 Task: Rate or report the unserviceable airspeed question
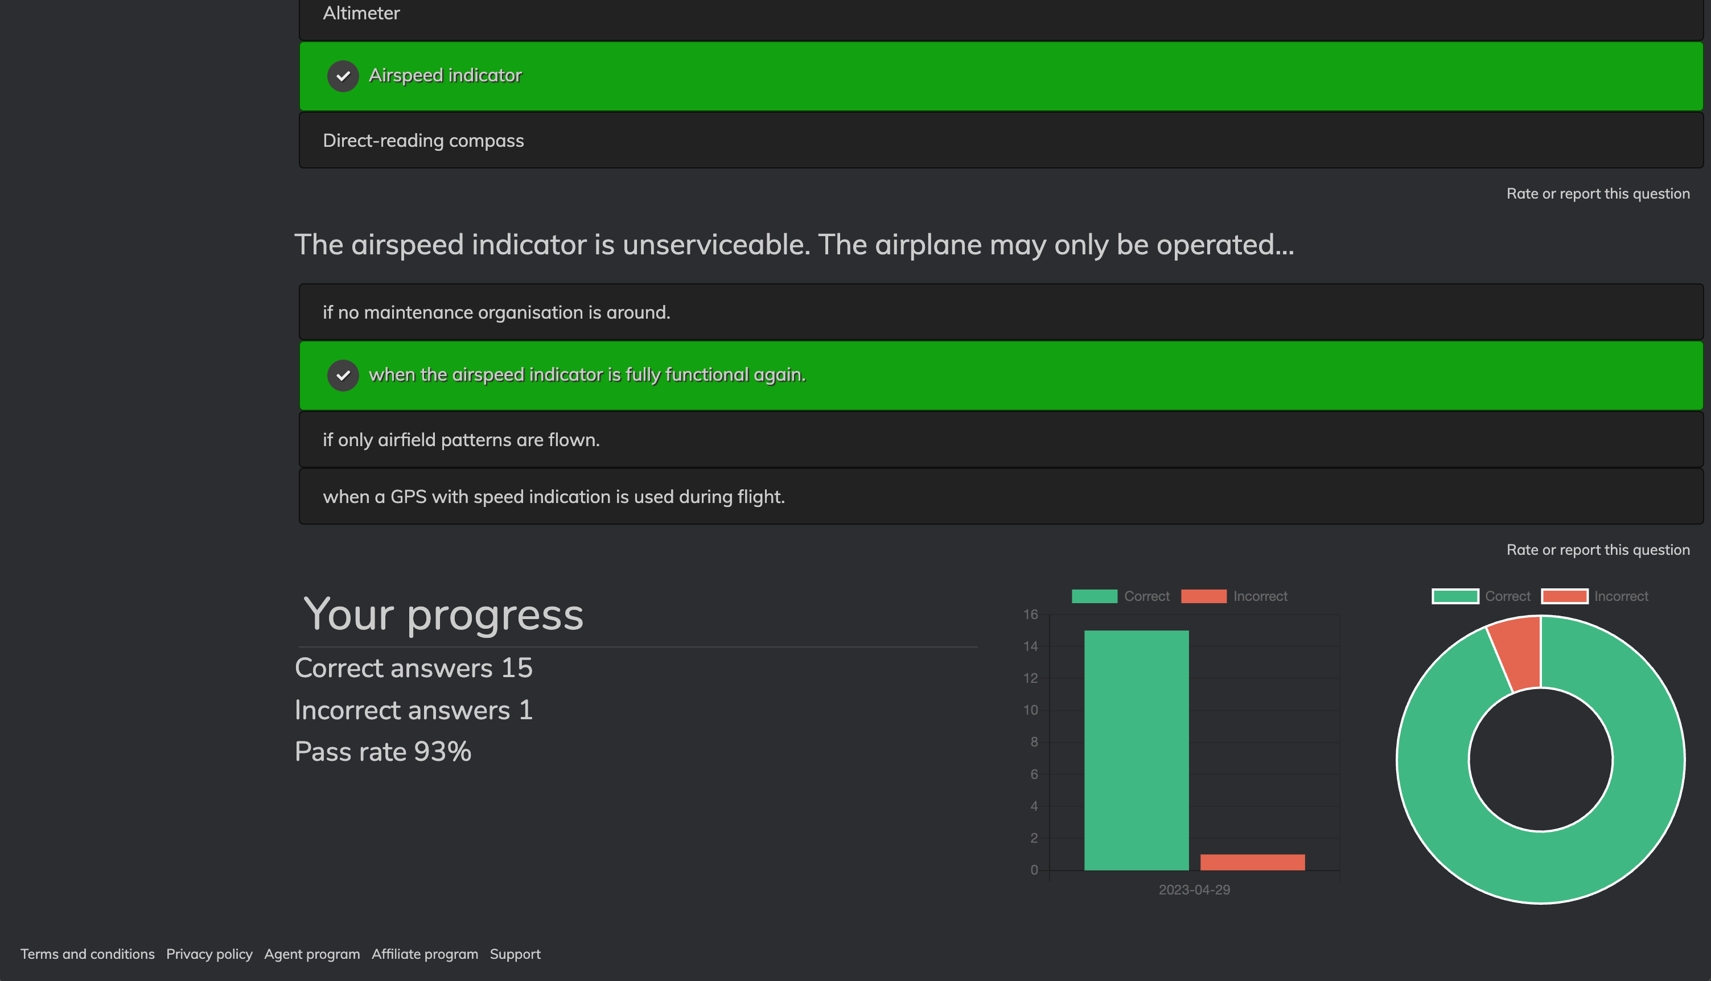[x=1597, y=550]
